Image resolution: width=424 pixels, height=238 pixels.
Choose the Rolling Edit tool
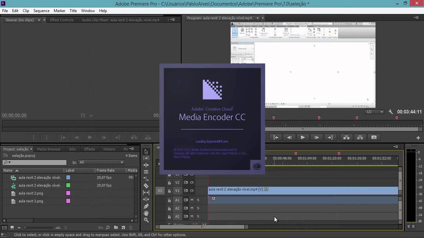(x=146, y=172)
